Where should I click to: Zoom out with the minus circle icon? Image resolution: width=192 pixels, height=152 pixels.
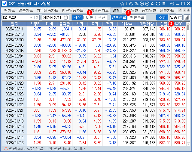(x=147, y=4)
